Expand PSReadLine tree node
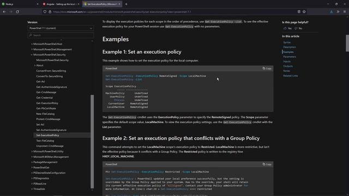The image size is (349, 196). [32, 183]
